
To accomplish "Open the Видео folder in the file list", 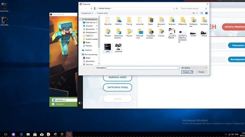I will coord(150,21).
